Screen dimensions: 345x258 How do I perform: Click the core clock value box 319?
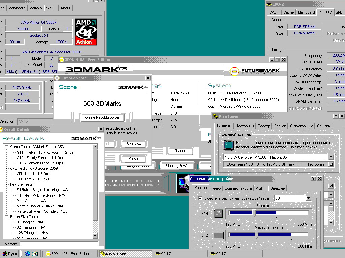pos(205,213)
